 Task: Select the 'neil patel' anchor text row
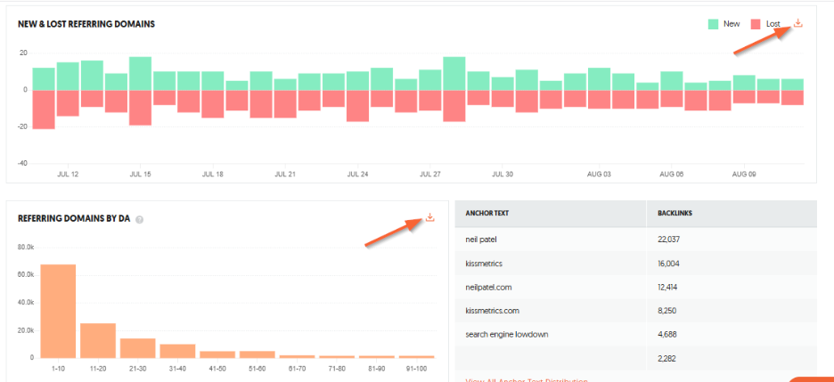point(635,240)
